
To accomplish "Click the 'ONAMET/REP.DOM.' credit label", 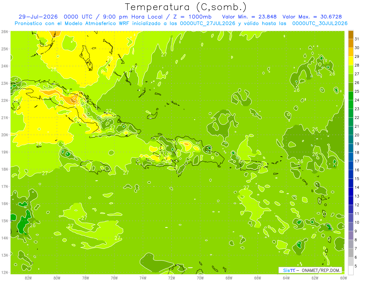I will [x=321, y=270].
